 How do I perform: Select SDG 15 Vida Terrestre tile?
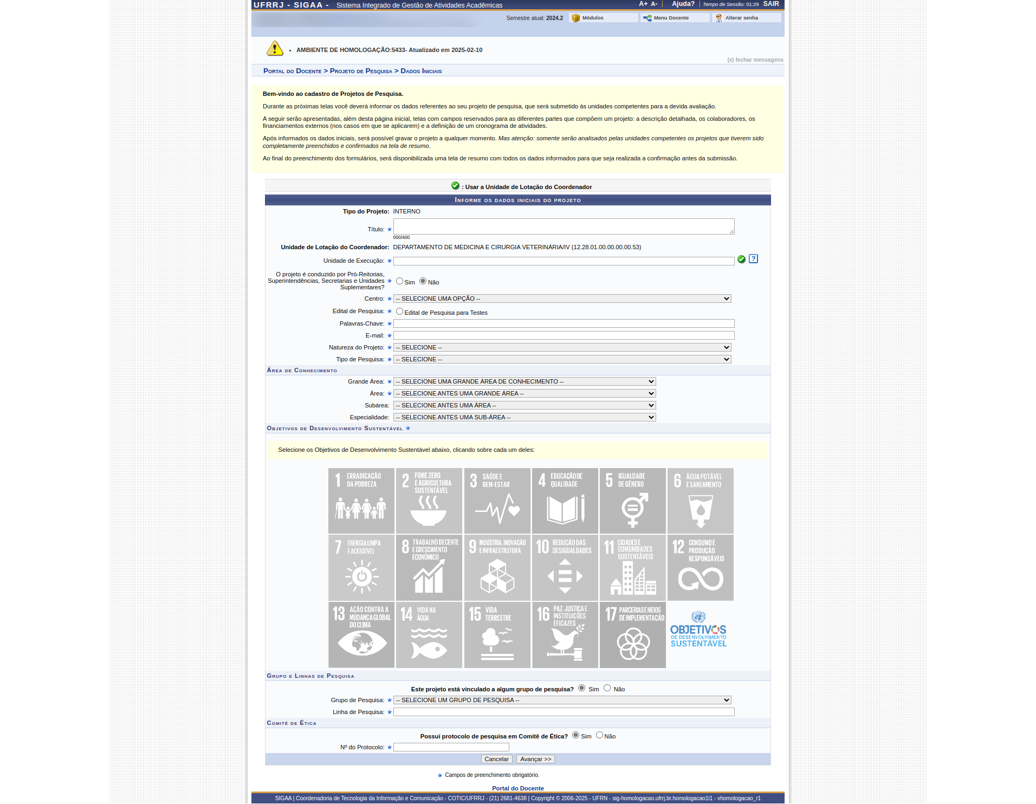pos(497,634)
